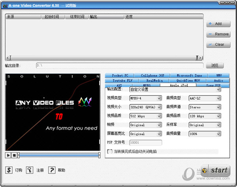Switch to the Youtube FLV tab
This screenshot has height=187, width=237.
122,80
